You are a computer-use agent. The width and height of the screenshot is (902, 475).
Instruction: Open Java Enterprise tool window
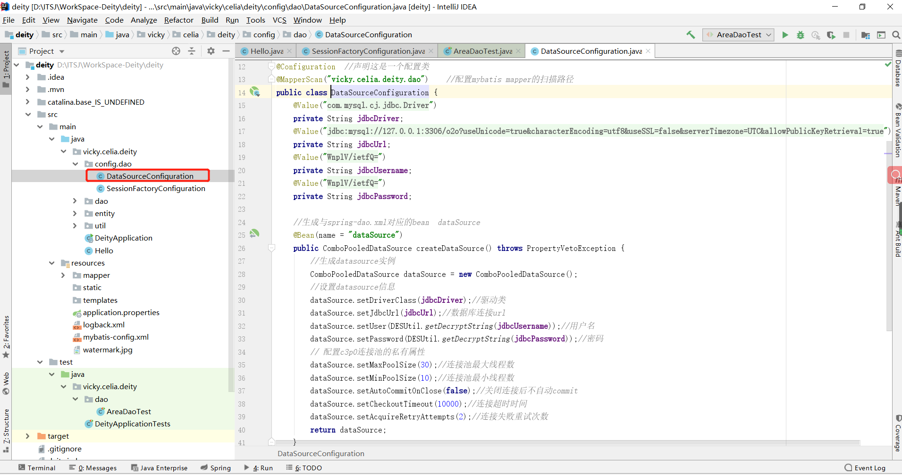(160, 467)
